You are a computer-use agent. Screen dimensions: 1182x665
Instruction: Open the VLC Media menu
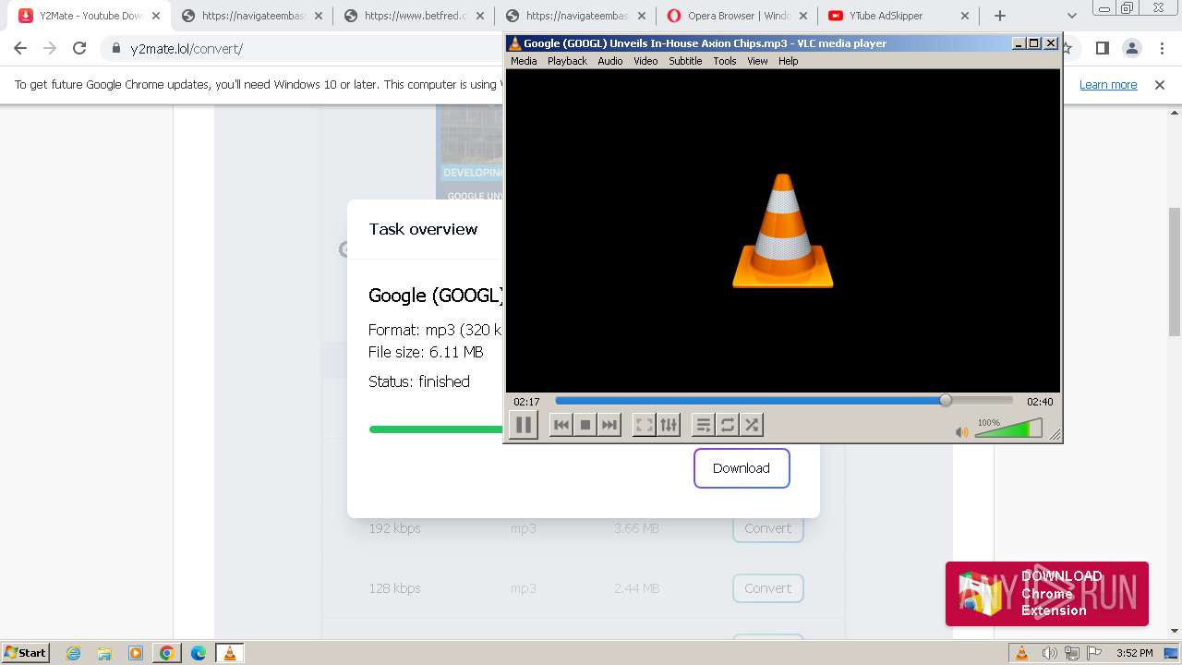[524, 61]
